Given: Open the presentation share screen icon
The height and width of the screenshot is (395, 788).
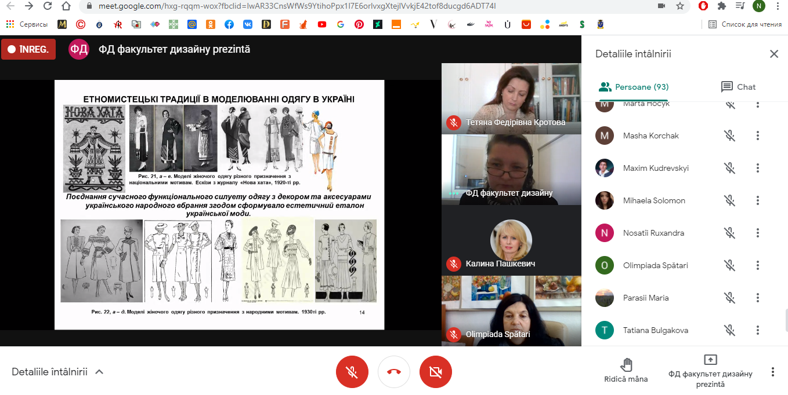Looking at the screenshot, I should point(710,360).
